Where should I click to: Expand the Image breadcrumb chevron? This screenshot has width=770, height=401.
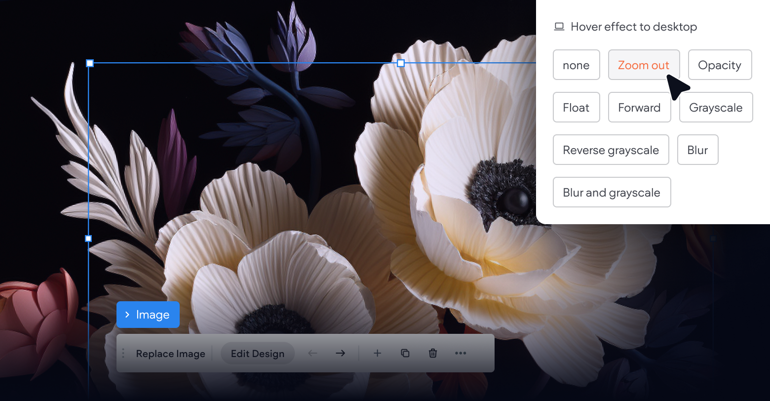click(127, 315)
